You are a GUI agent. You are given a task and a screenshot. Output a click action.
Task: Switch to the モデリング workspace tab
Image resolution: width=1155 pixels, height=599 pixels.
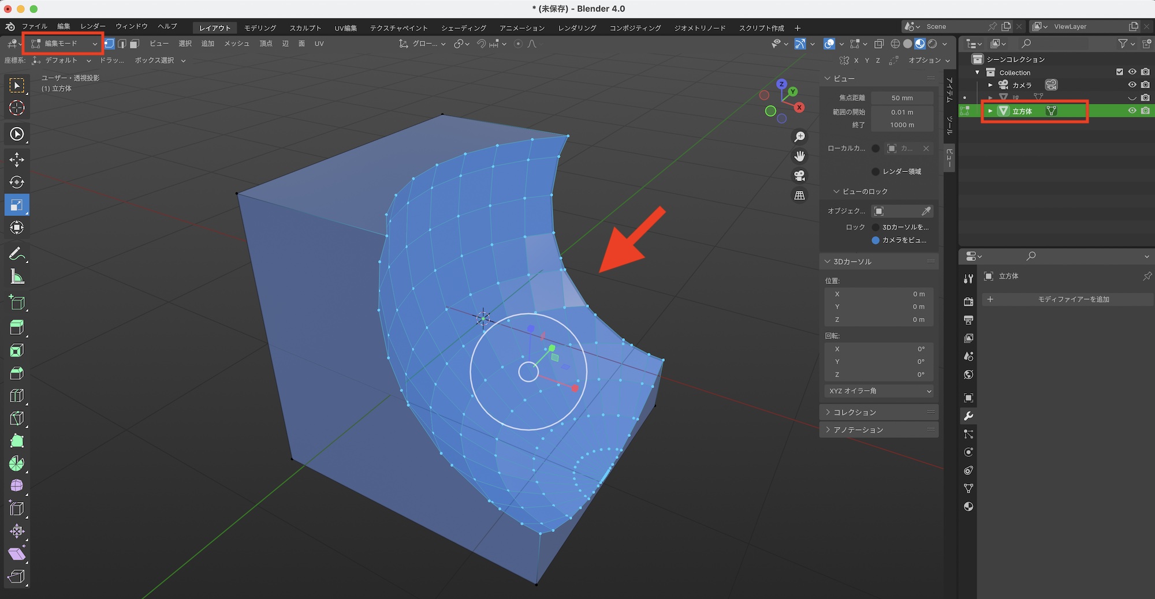pyautogui.click(x=260, y=28)
